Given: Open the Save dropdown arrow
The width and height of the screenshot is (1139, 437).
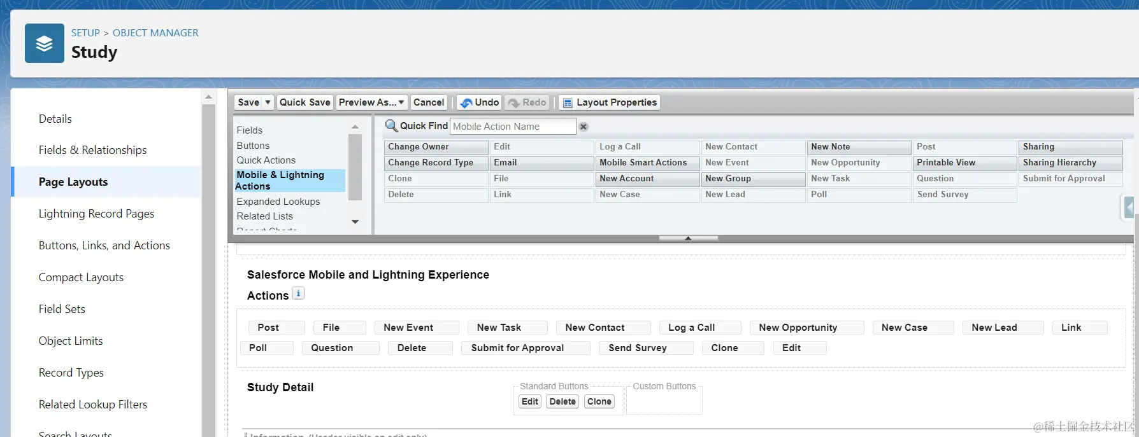Looking at the screenshot, I should click(x=268, y=102).
